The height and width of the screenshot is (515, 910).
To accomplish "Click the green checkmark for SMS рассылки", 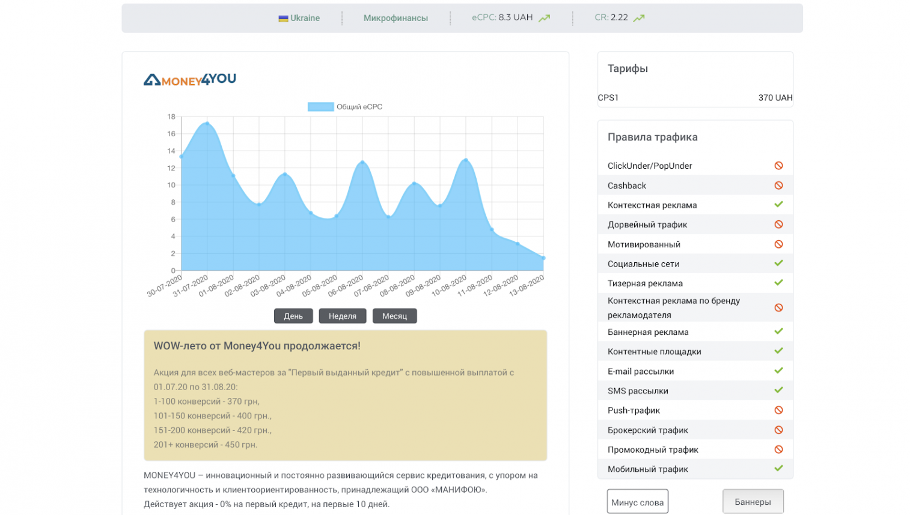I will pyautogui.click(x=778, y=390).
